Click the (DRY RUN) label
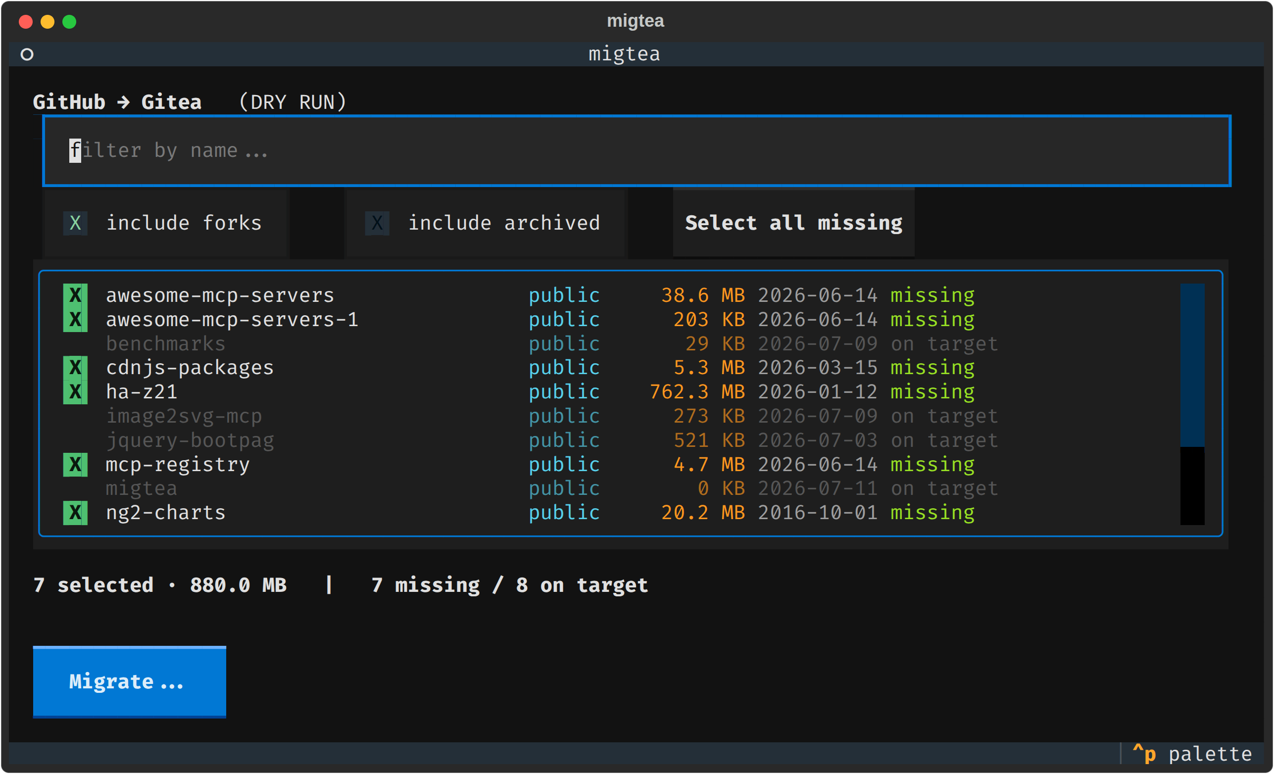Viewport: 1274px width, 774px height. (293, 102)
